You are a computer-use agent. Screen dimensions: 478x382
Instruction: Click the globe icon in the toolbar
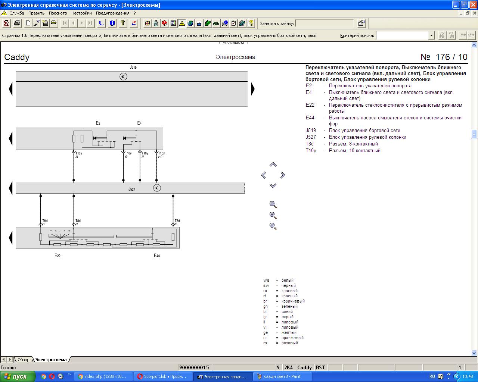point(190,23)
